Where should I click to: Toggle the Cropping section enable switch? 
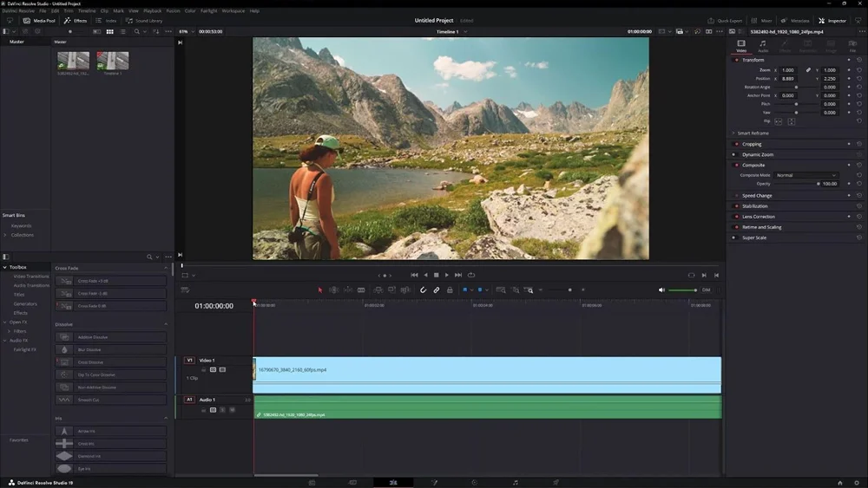pyautogui.click(x=736, y=144)
